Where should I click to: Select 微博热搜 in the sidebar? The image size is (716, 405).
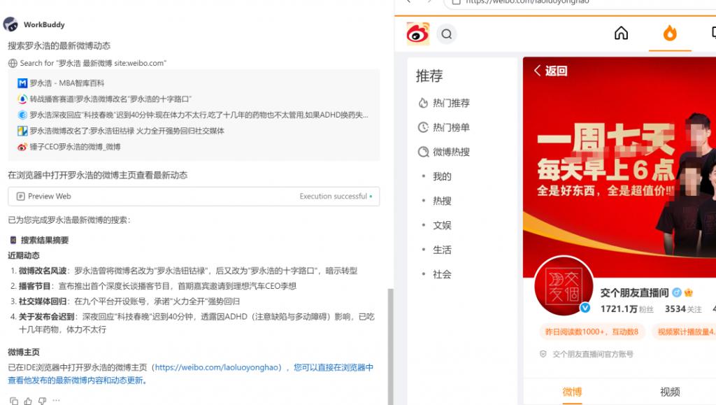[450, 152]
